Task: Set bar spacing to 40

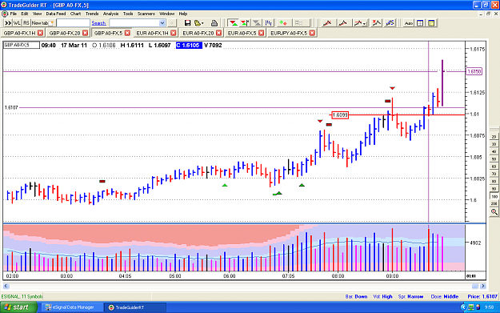Action: point(494,151)
